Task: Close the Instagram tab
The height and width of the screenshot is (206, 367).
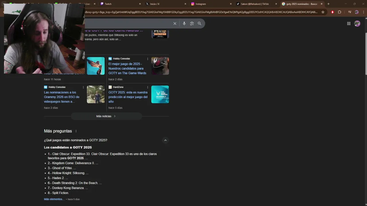Action: click(231, 4)
